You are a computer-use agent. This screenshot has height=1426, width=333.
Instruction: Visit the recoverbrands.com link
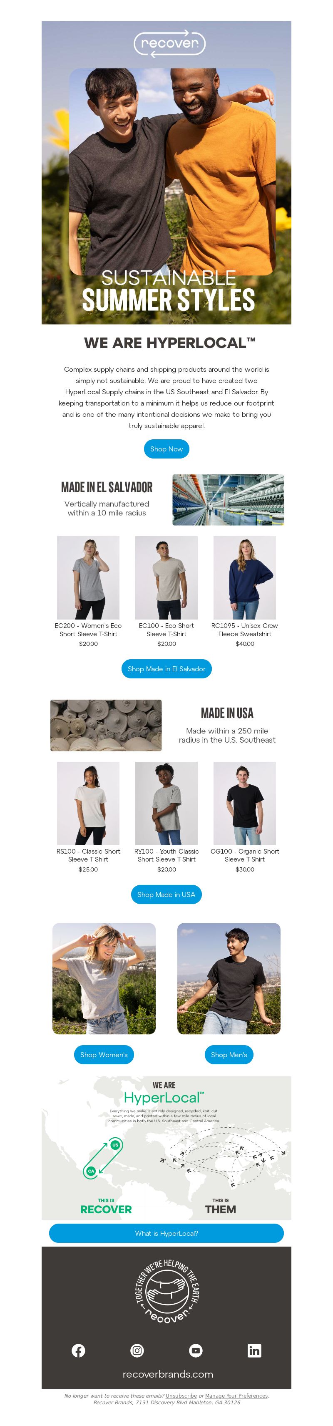[x=168, y=1375]
